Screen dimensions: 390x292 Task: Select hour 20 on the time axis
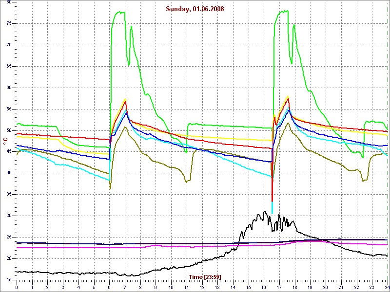pos(326,288)
